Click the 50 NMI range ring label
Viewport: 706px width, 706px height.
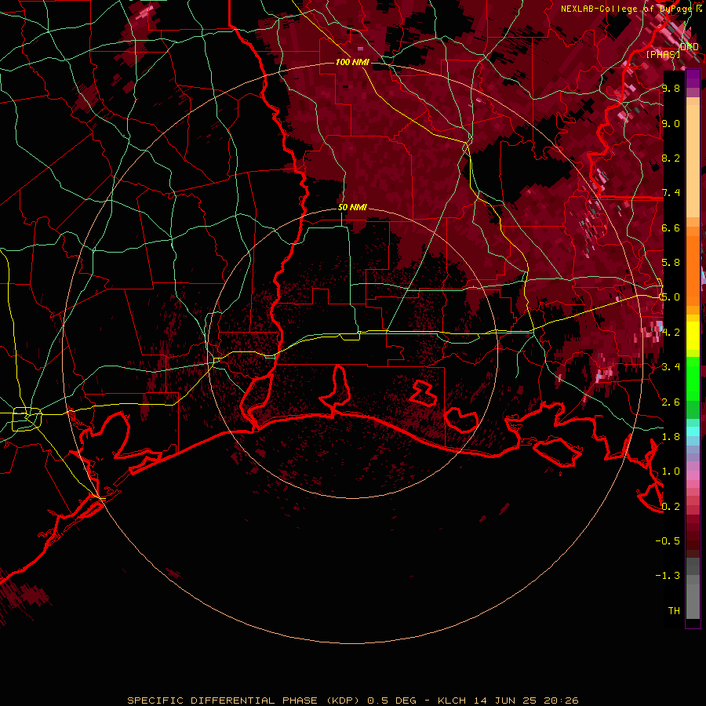point(352,207)
